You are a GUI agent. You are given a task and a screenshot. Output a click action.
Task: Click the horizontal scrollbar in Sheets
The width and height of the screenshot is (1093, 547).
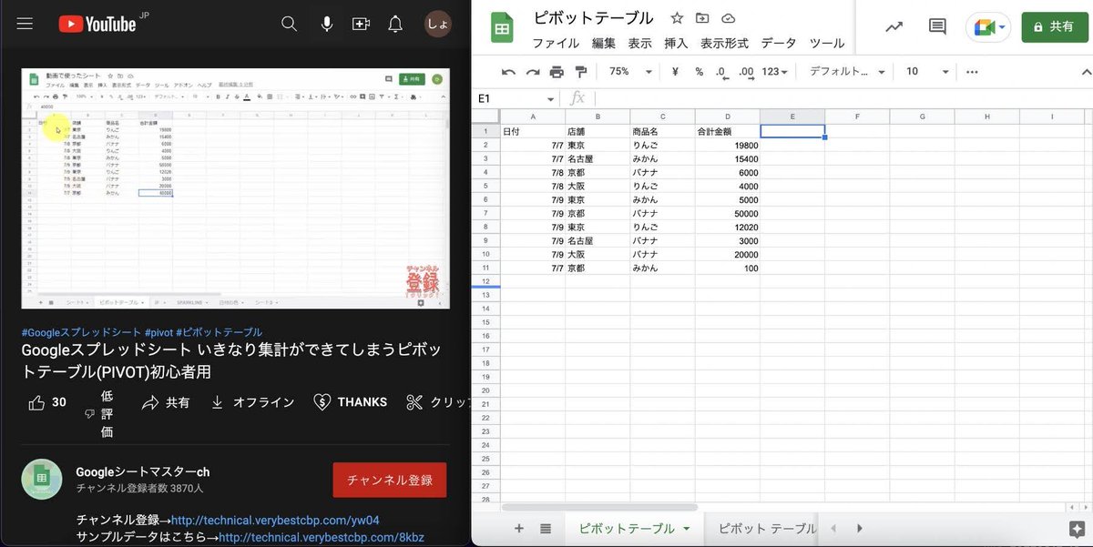pyautogui.click(x=599, y=507)
